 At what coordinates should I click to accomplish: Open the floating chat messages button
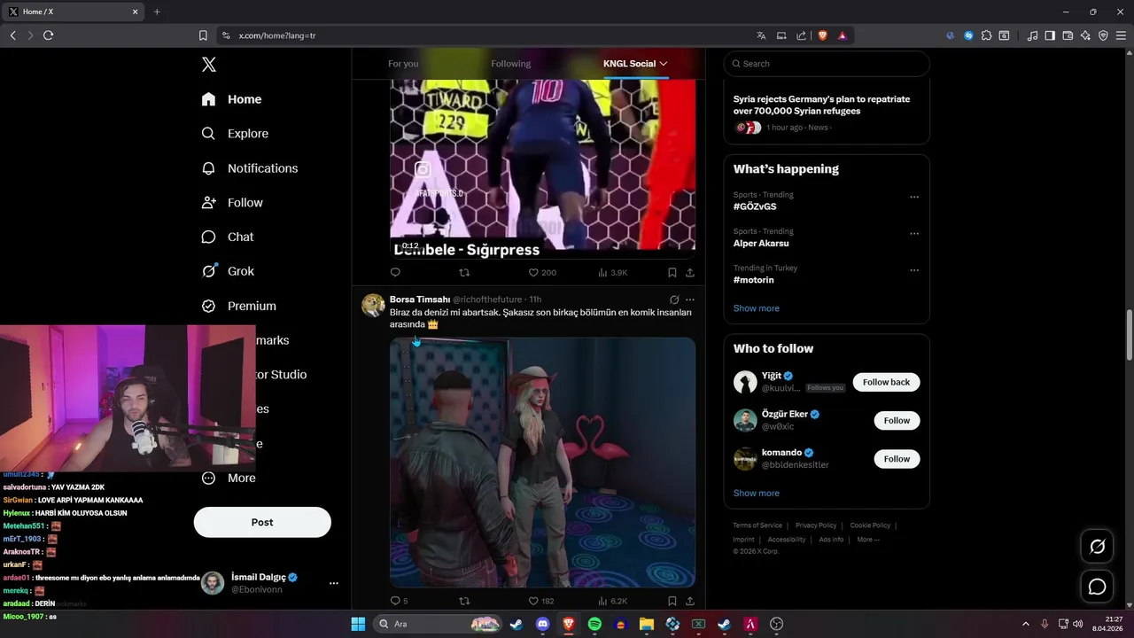tap(1097, 587)
